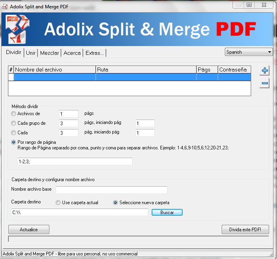The image size is (277, 259).
Task: Click the Actualice button
Action: coord(29,229)
